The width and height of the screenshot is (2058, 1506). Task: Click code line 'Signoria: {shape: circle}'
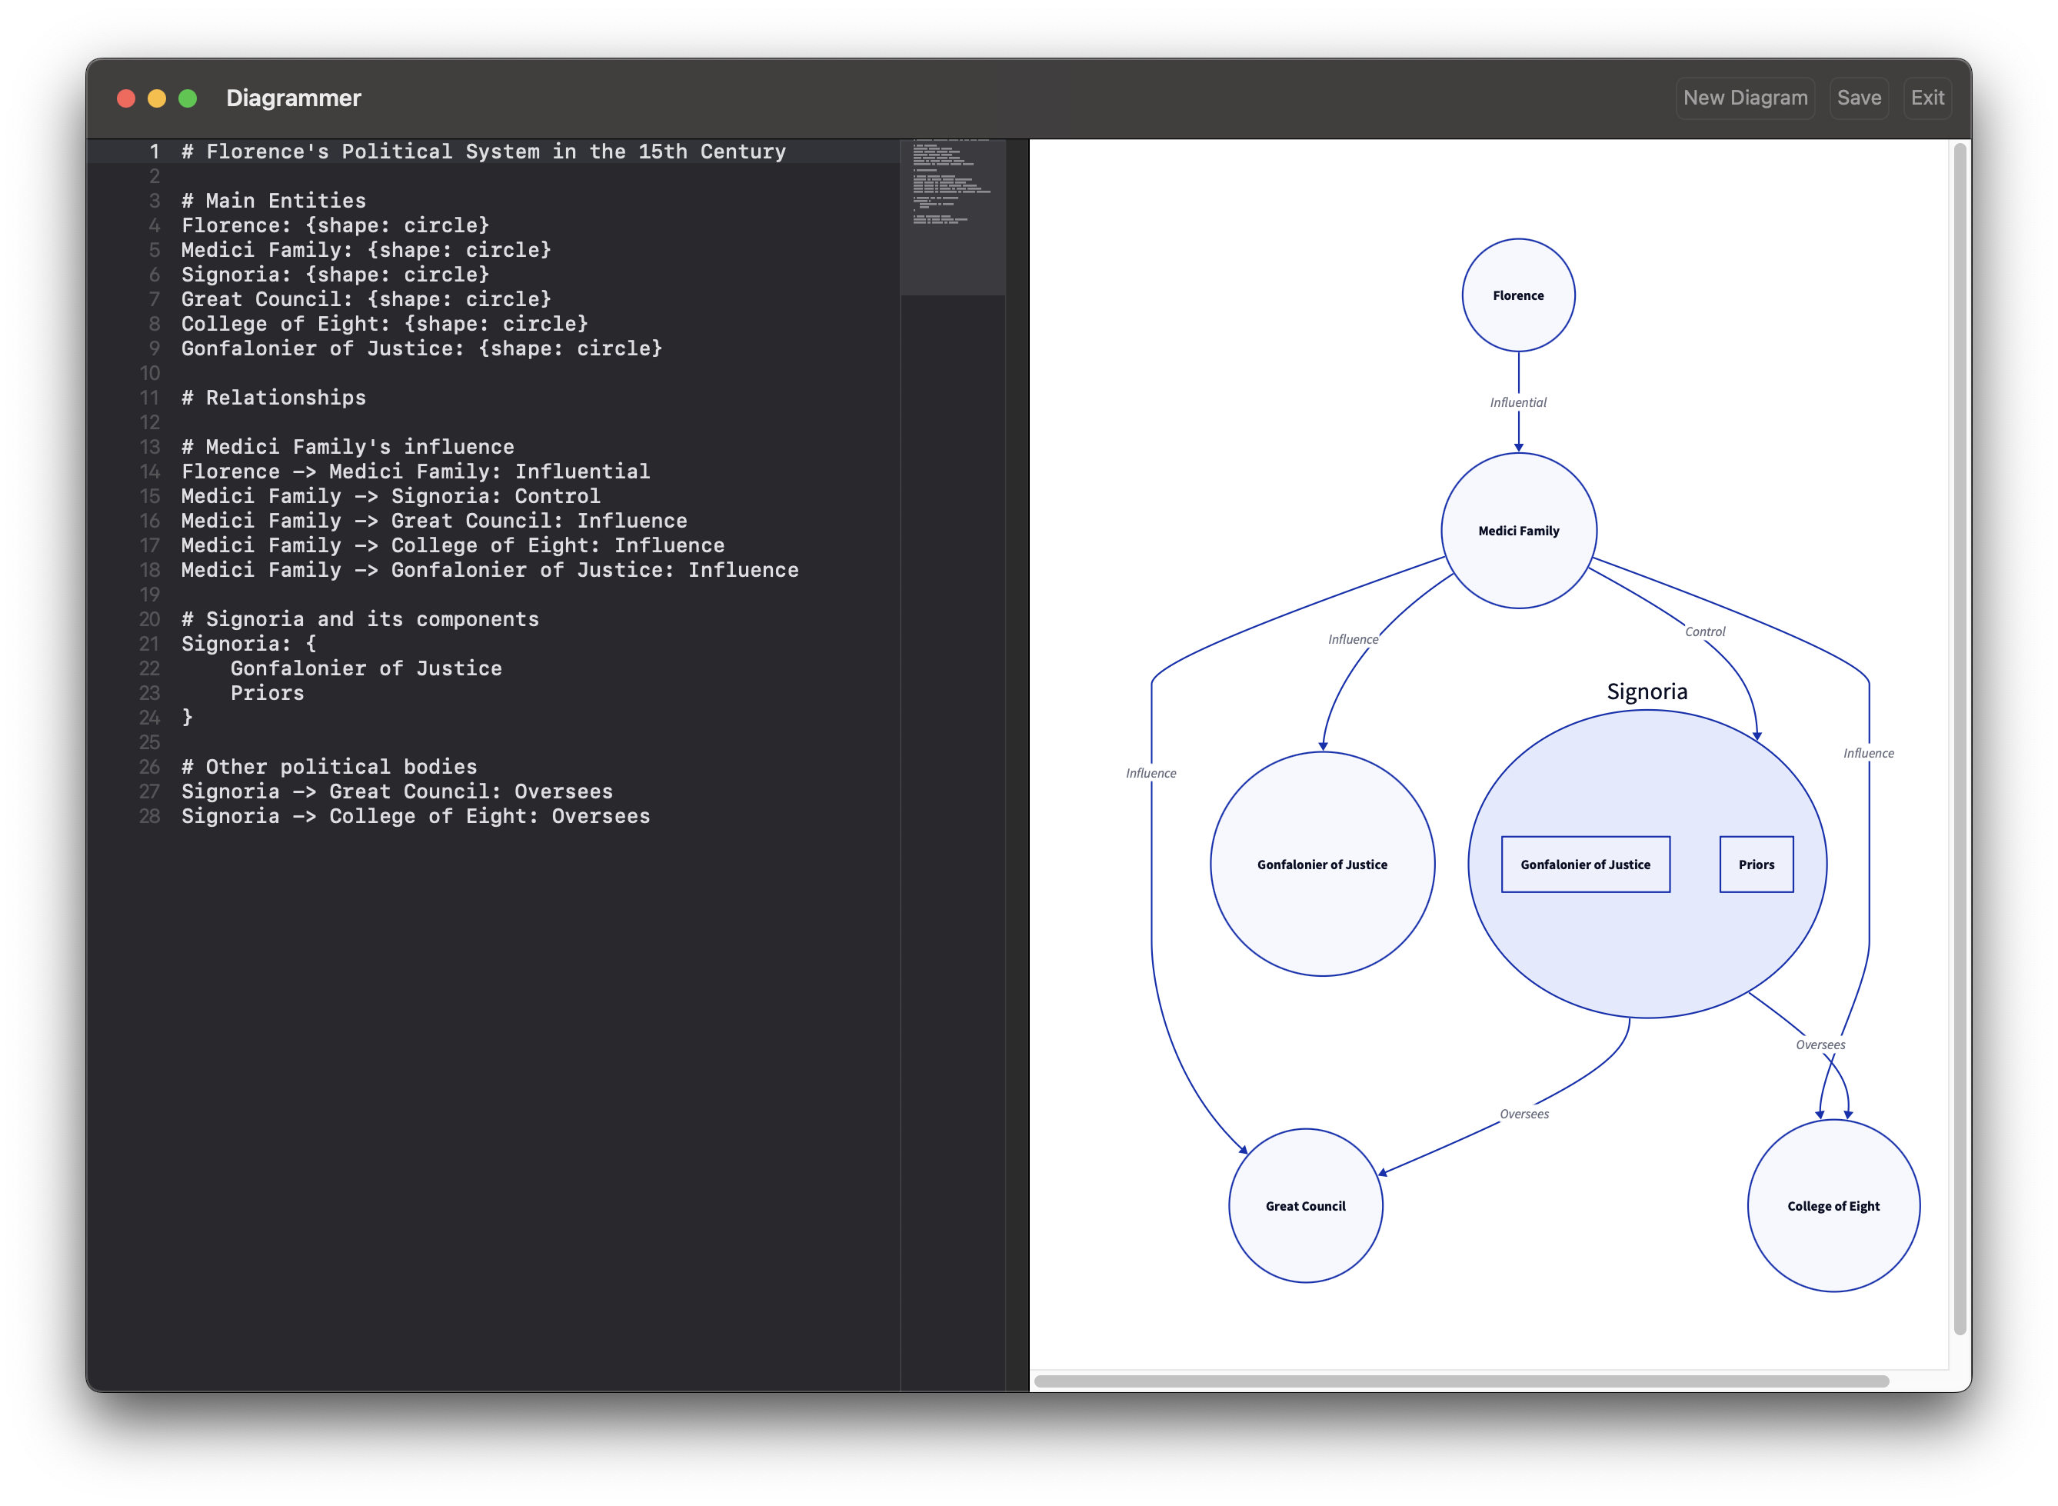coord(335,275)
